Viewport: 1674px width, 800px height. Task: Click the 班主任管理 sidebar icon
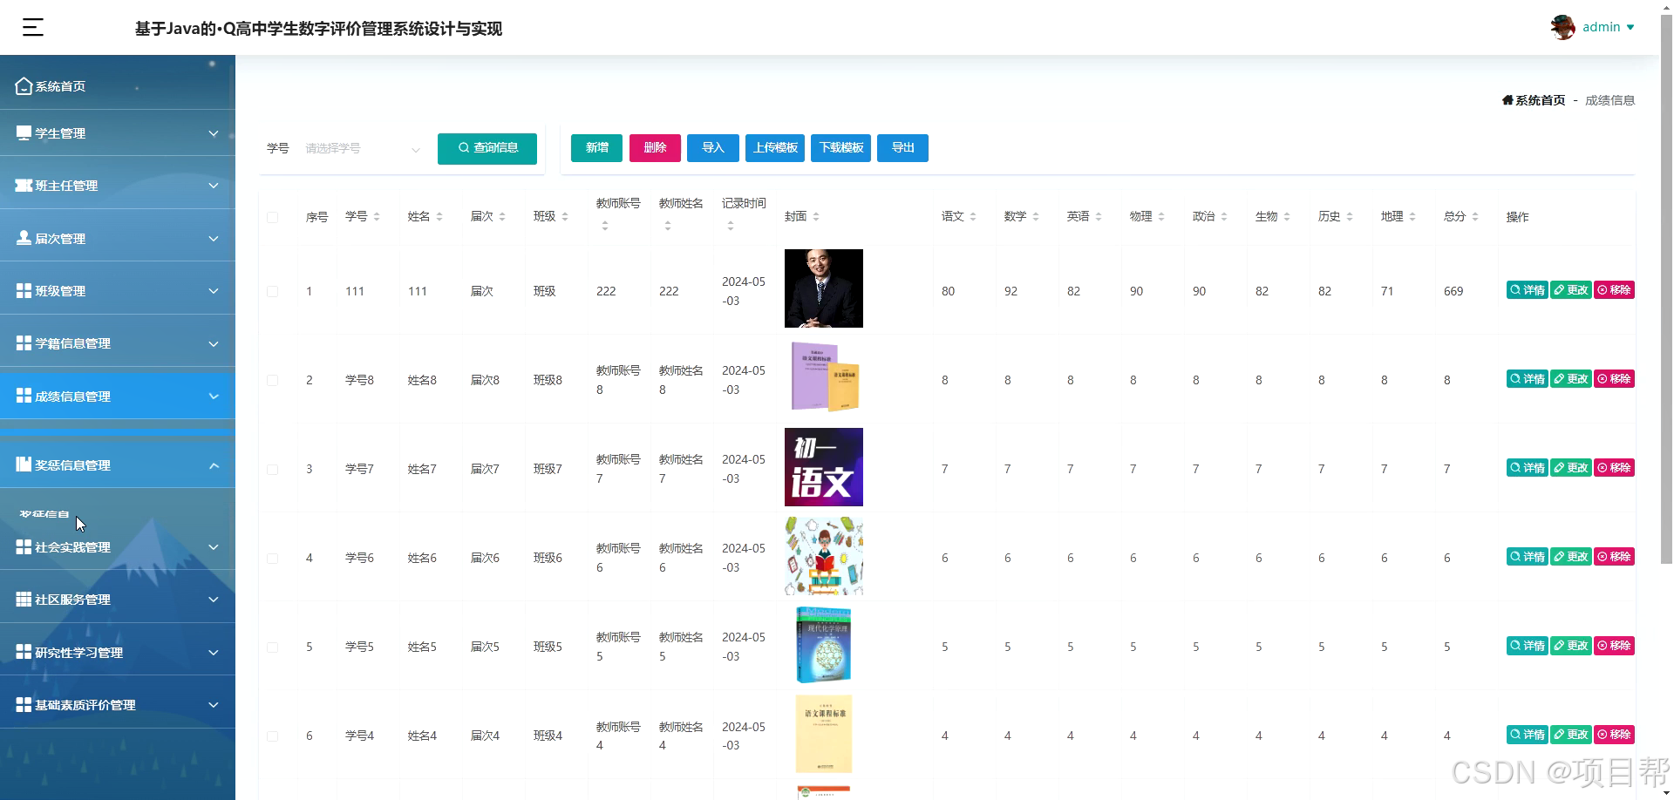[24, 186]
